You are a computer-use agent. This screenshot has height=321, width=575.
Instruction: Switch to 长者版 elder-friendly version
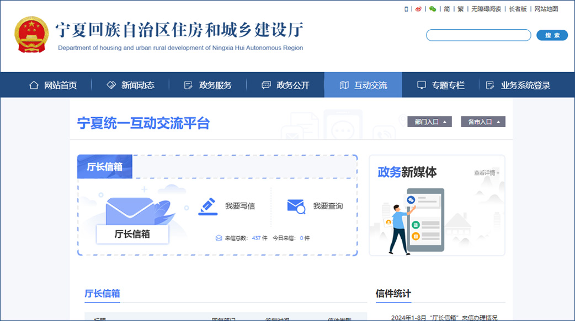coord(518,9)
